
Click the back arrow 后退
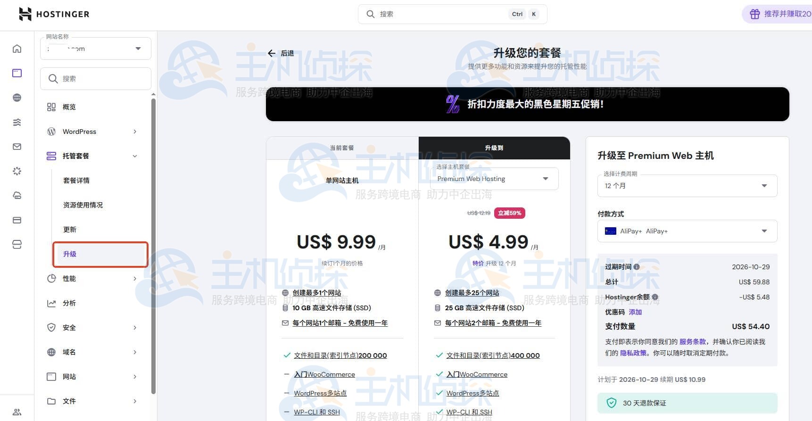coord(281,53)
